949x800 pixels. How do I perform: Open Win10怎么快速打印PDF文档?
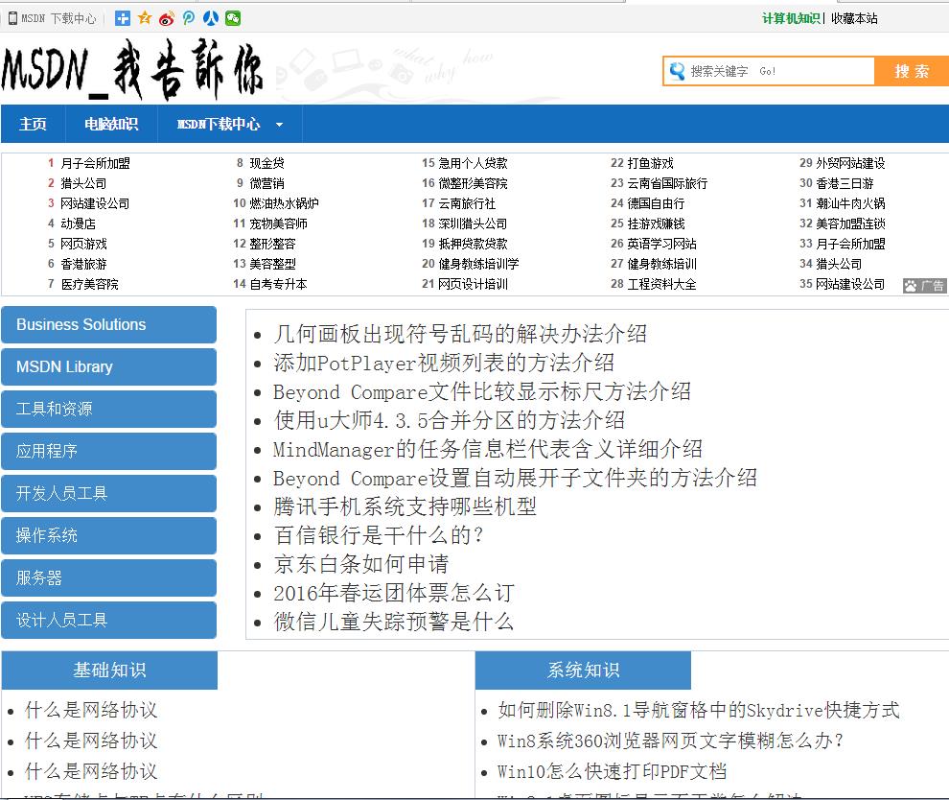click(x=612, y=772)
